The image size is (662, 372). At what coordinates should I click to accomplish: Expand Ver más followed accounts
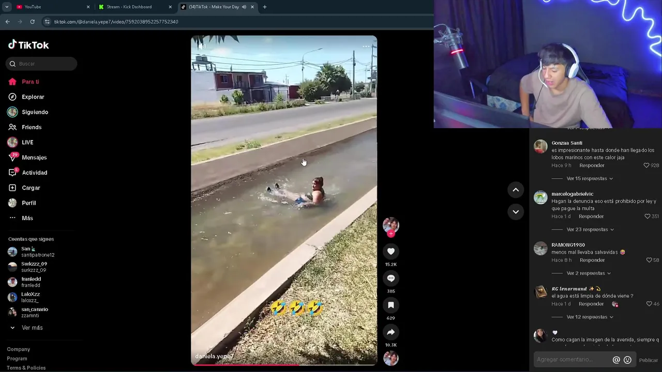[x=26, y=328]
